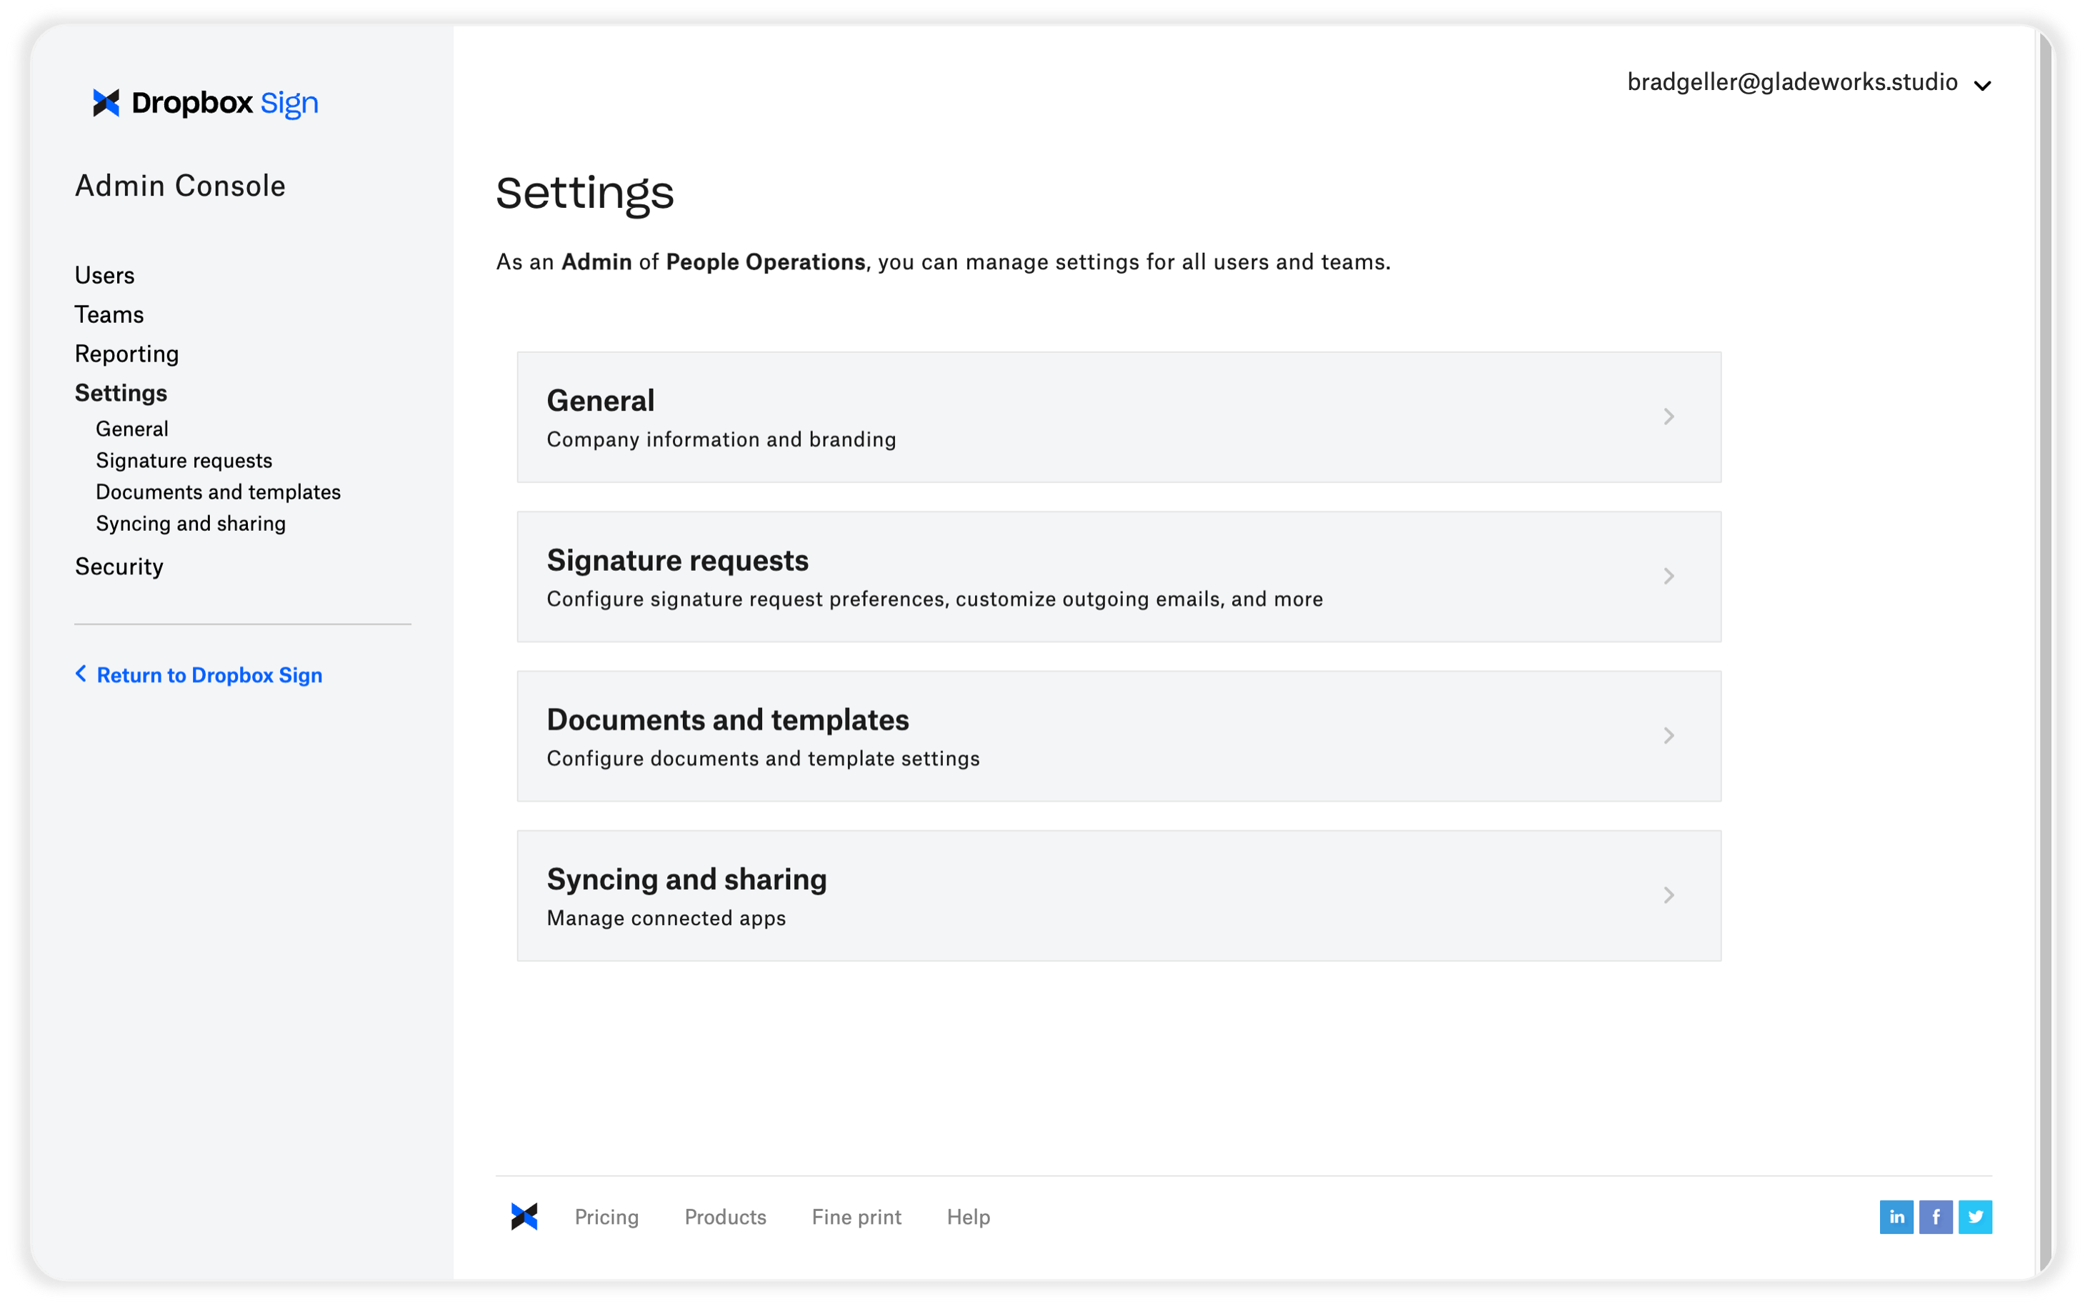The height and width of the screenshot is (1306, 2085).
Task: Go to Teams in the sidebar
Action: tap(109, 314)
